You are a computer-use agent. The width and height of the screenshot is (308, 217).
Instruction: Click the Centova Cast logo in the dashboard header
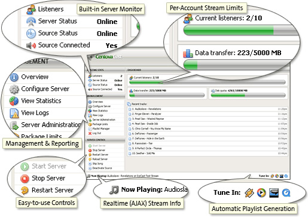point(105,57)
